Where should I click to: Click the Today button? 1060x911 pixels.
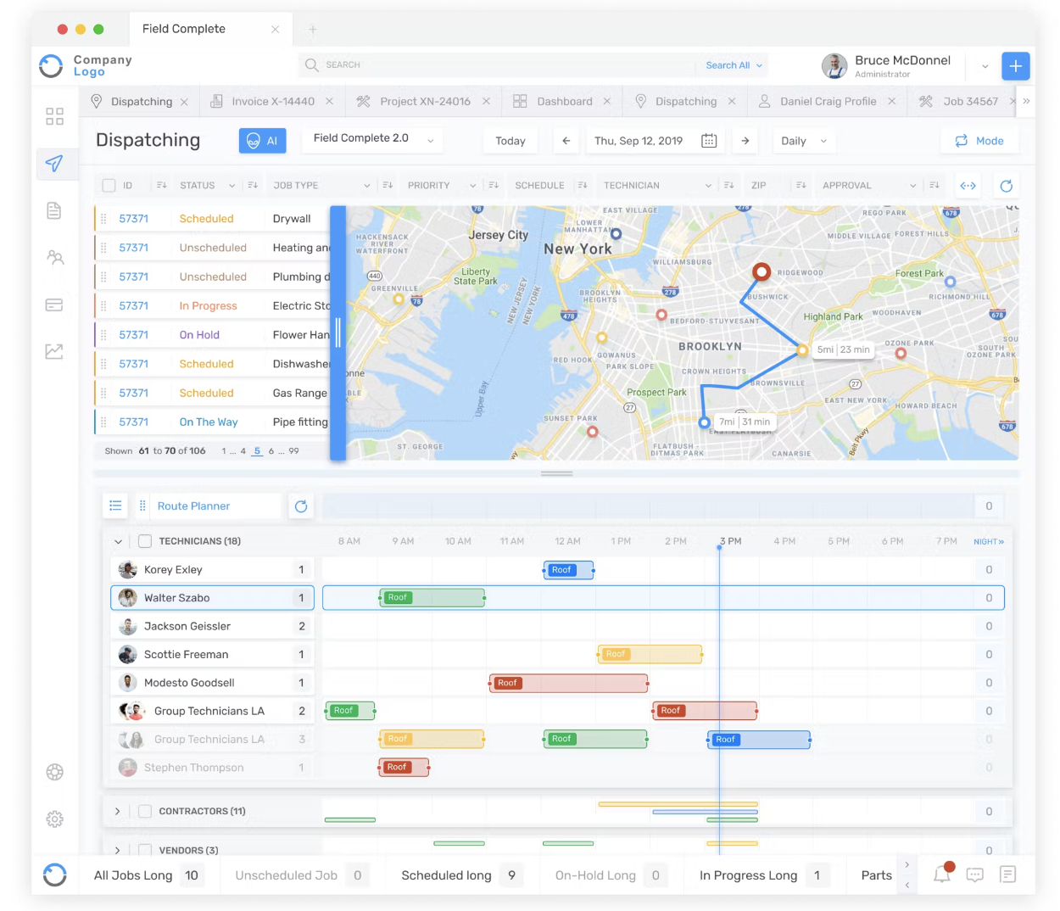(x=510, y=141)
